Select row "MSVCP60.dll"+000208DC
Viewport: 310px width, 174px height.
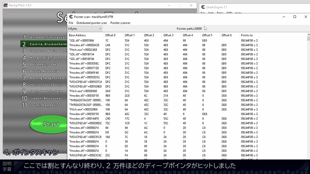163,123
